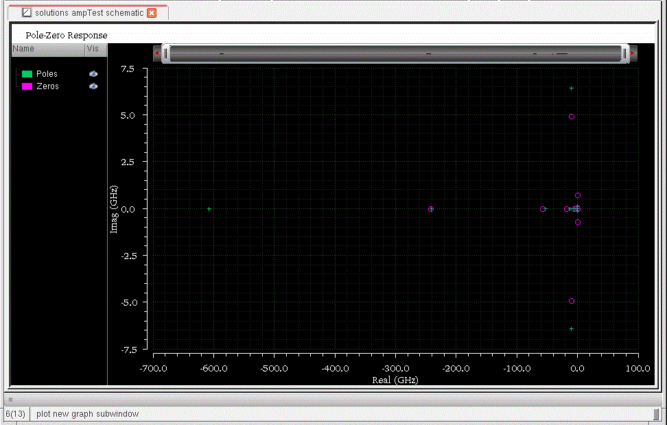Click the left red arrow of zoom bar
The width and height of the screenshot is (667, 425).
157,53
